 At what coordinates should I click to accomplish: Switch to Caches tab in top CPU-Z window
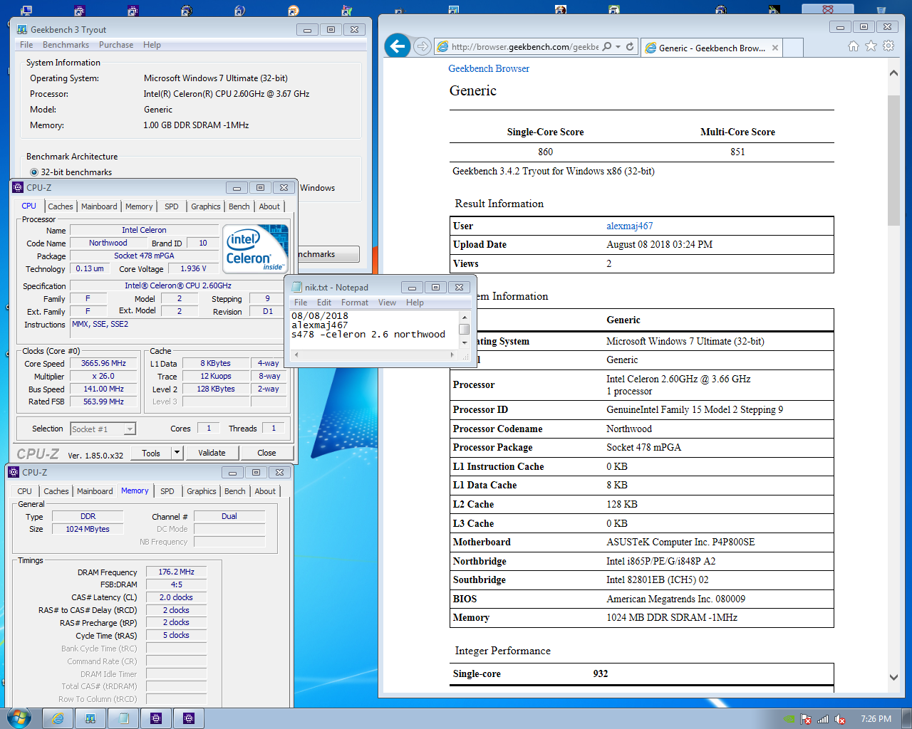(x=61, y=206)
